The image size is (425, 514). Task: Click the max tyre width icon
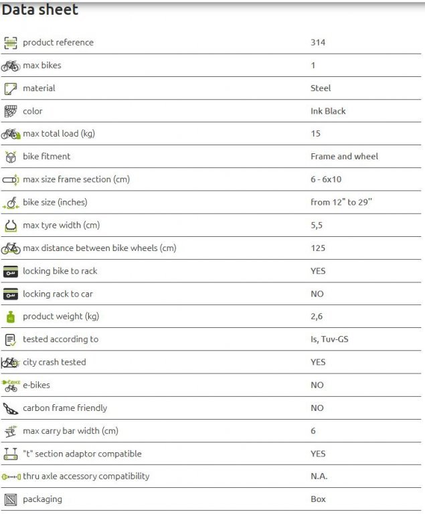(11, 225)
